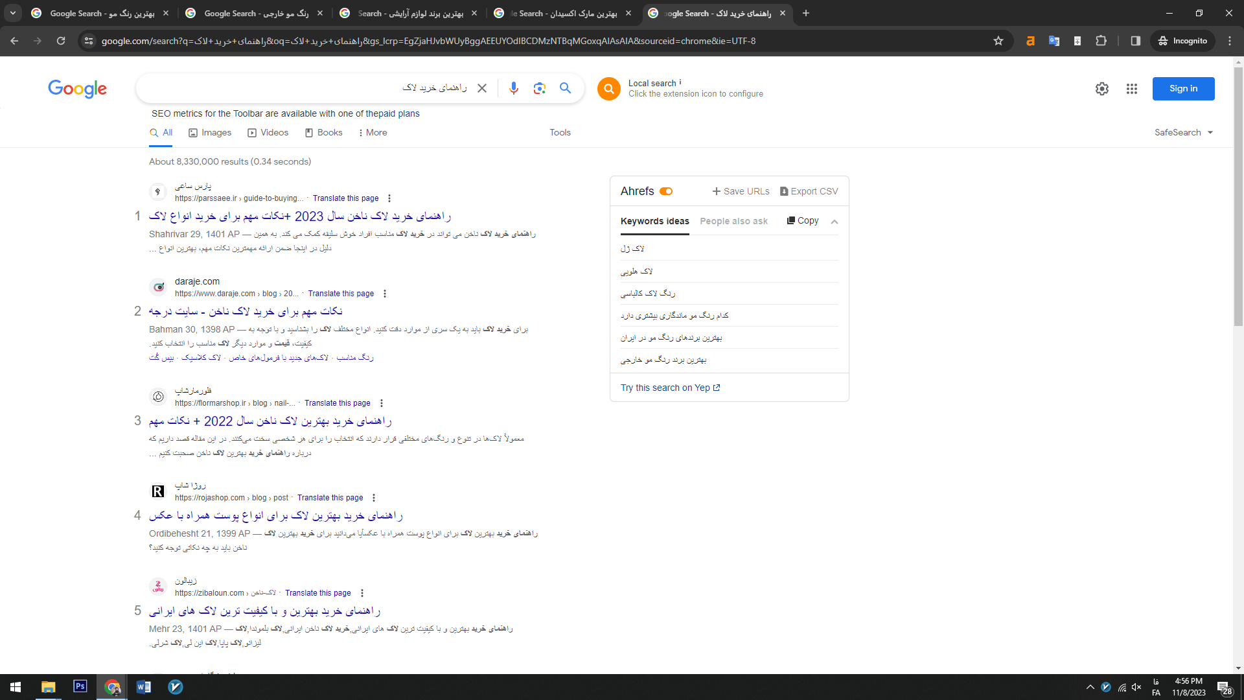
Task: View site information icon in address bar
Action: pos(89,41)
